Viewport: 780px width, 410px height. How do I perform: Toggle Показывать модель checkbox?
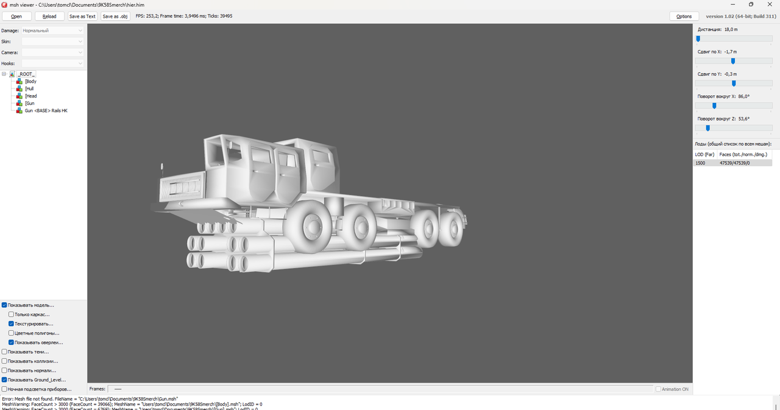tap(5, 305)
